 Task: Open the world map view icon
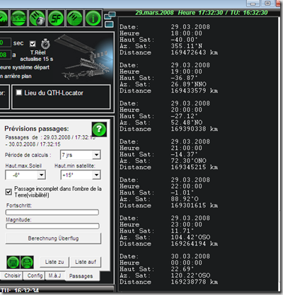[18, 18]
